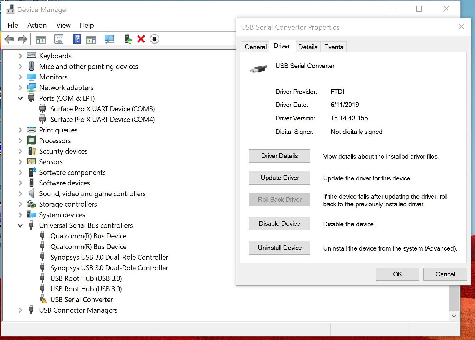
Task: Click the vertical scrollbar down arrow
Action: pos(454,316)
